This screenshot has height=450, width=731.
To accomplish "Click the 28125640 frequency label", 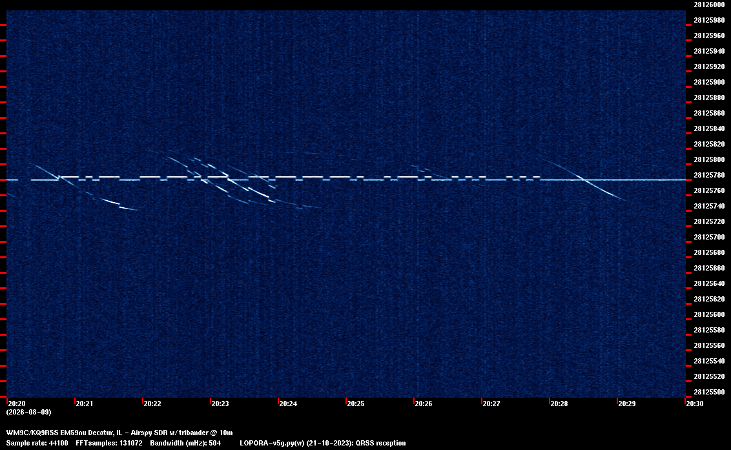I will (x=709, y=283).
